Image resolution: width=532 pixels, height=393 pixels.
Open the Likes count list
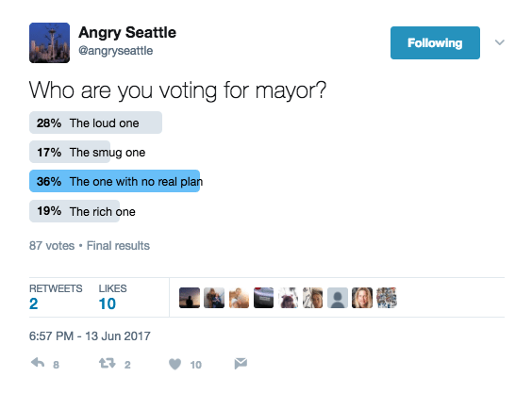(x=112, y=297)
